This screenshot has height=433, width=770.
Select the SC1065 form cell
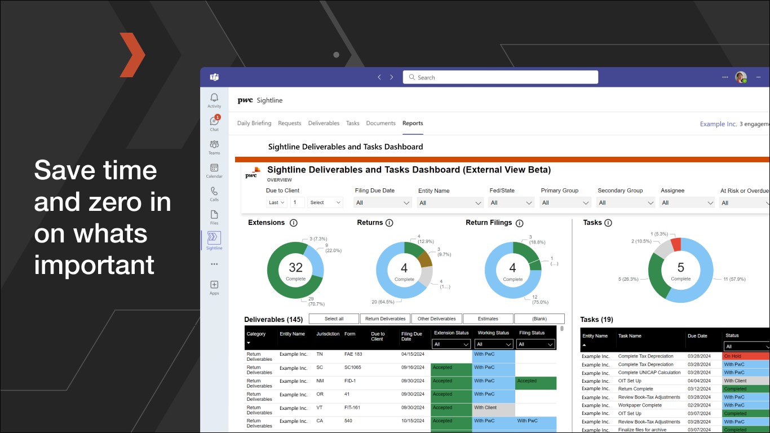pyautogui.click(x=353, y=367)
